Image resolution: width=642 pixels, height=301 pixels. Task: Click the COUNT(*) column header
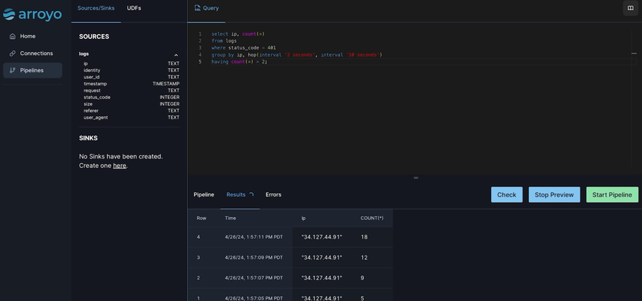point(372,218)
